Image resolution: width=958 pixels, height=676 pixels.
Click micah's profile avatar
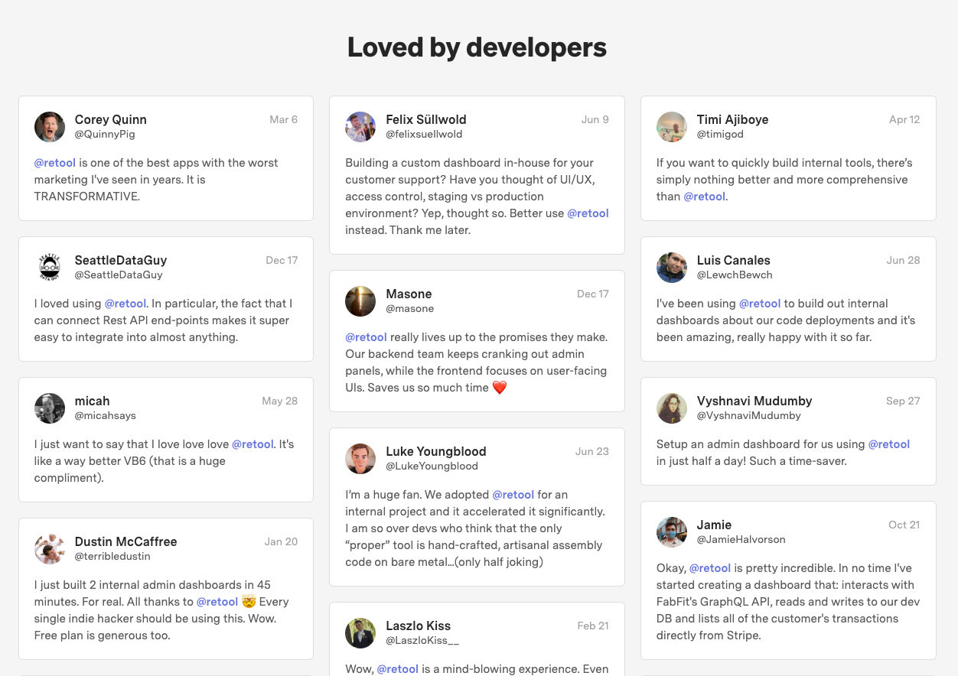[50, 408]
